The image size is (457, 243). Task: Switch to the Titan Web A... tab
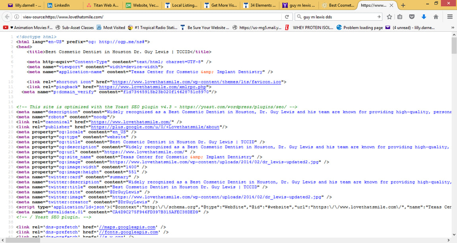pos(103,5)
